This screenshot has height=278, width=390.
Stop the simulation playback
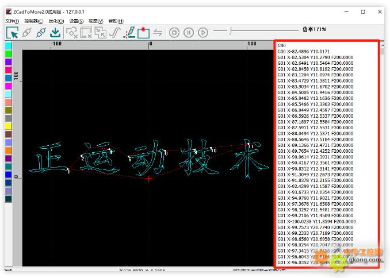[174, 33]
